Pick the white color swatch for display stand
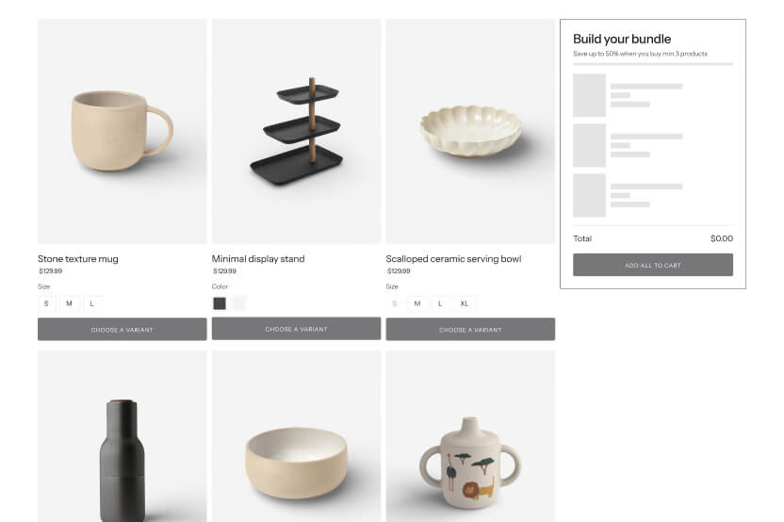784x522 pixels. pos(239,303)
